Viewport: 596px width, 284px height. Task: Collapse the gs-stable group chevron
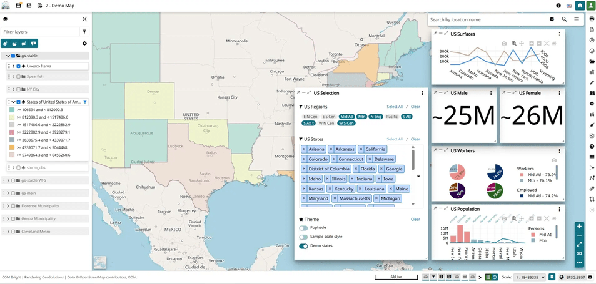pyautogui.click(x=8, y=56)
